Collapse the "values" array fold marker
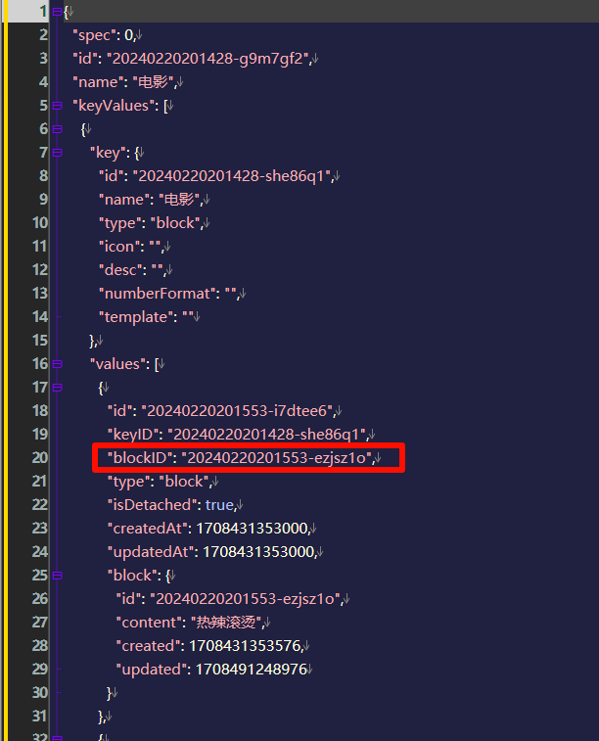 [x=57, y=364]
